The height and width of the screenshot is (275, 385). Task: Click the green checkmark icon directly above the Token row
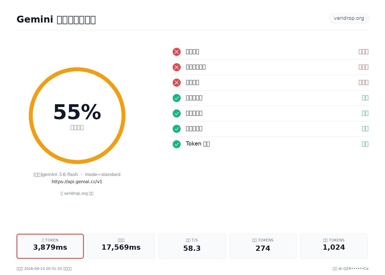click(x=177, y=129)
